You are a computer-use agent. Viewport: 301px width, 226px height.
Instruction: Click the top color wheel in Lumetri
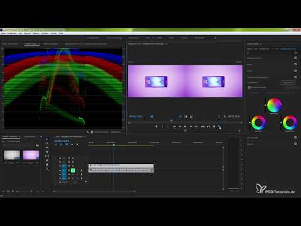(x=274, y=105)
